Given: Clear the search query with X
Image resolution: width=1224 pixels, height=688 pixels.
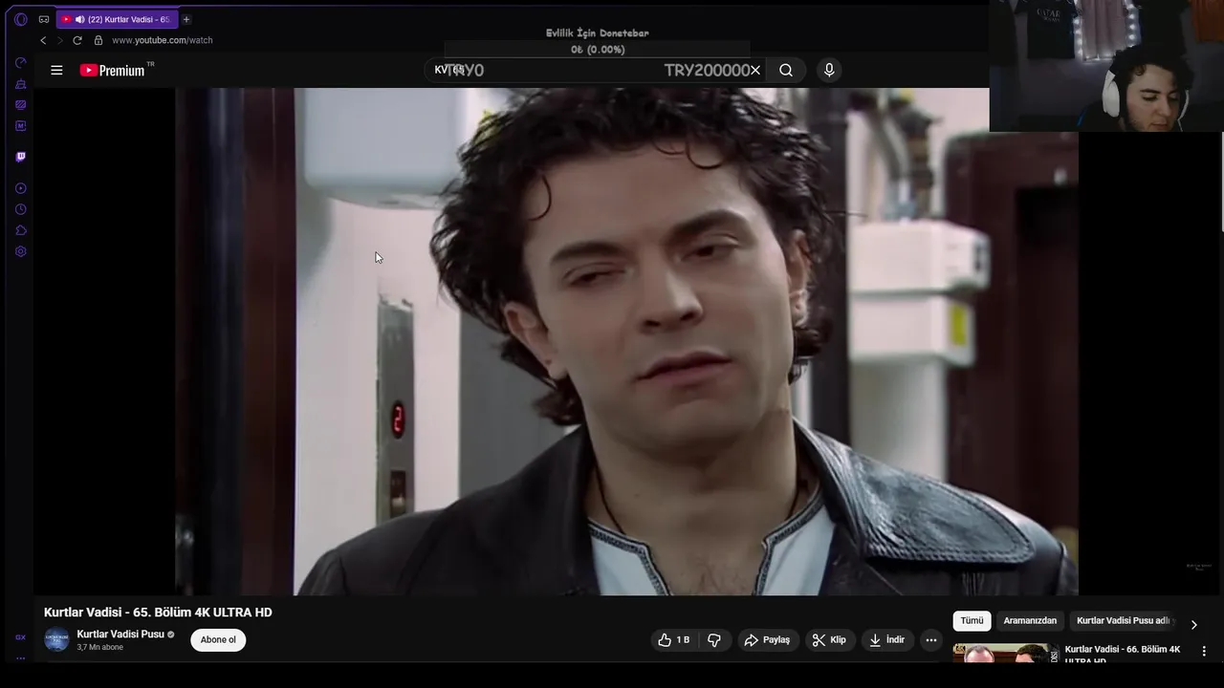Looking at the screenshot, I should [x=755, y=70].
